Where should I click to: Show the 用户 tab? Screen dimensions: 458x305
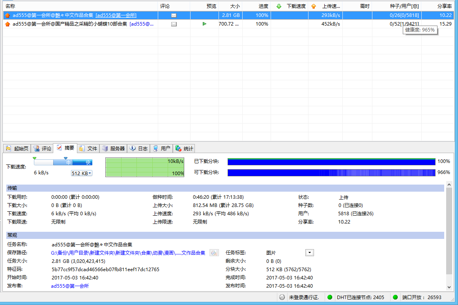[x=161, y=148]
